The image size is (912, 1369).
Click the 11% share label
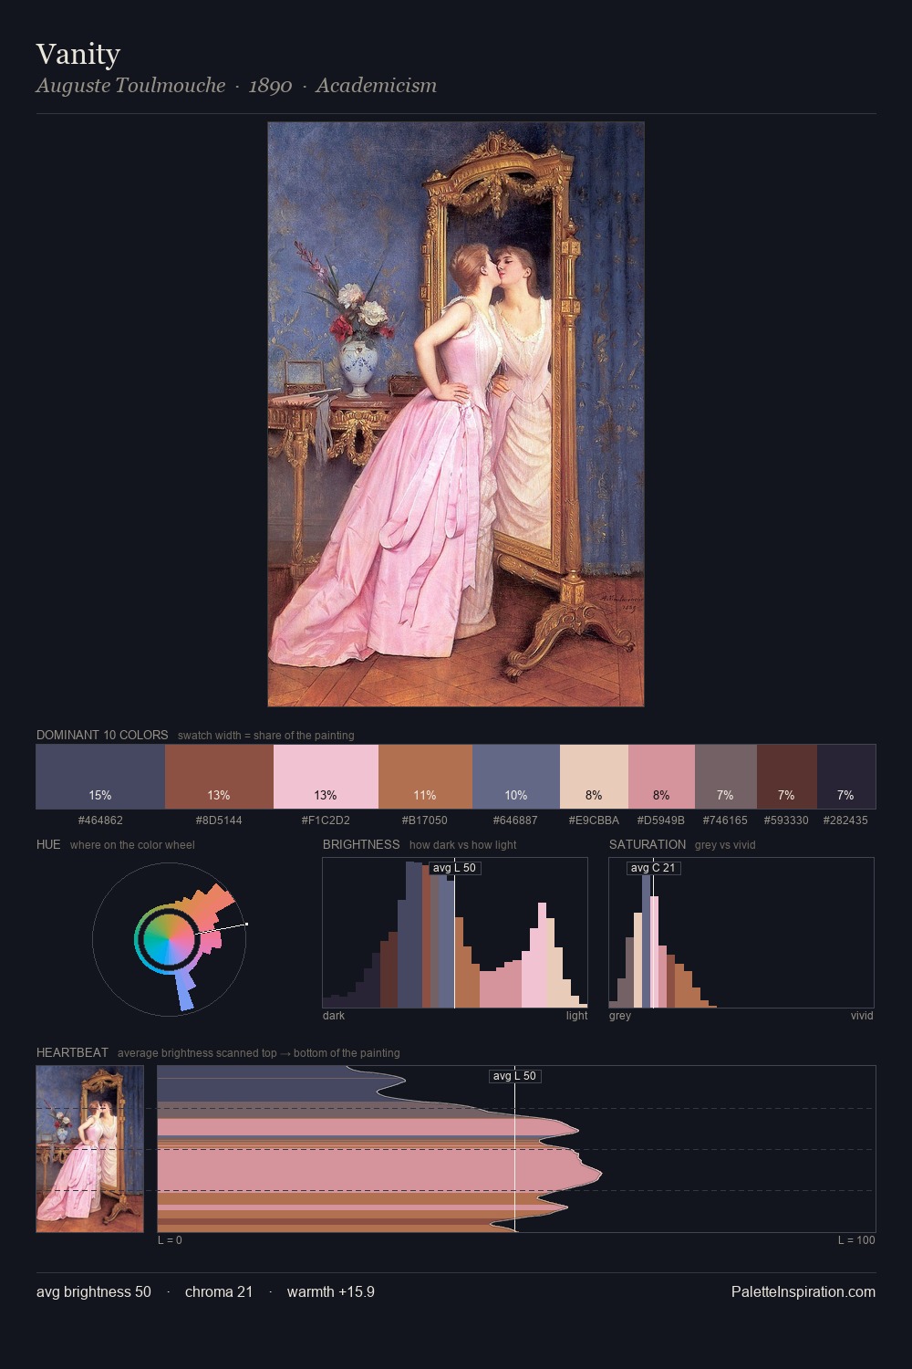(x=425, y=795)
